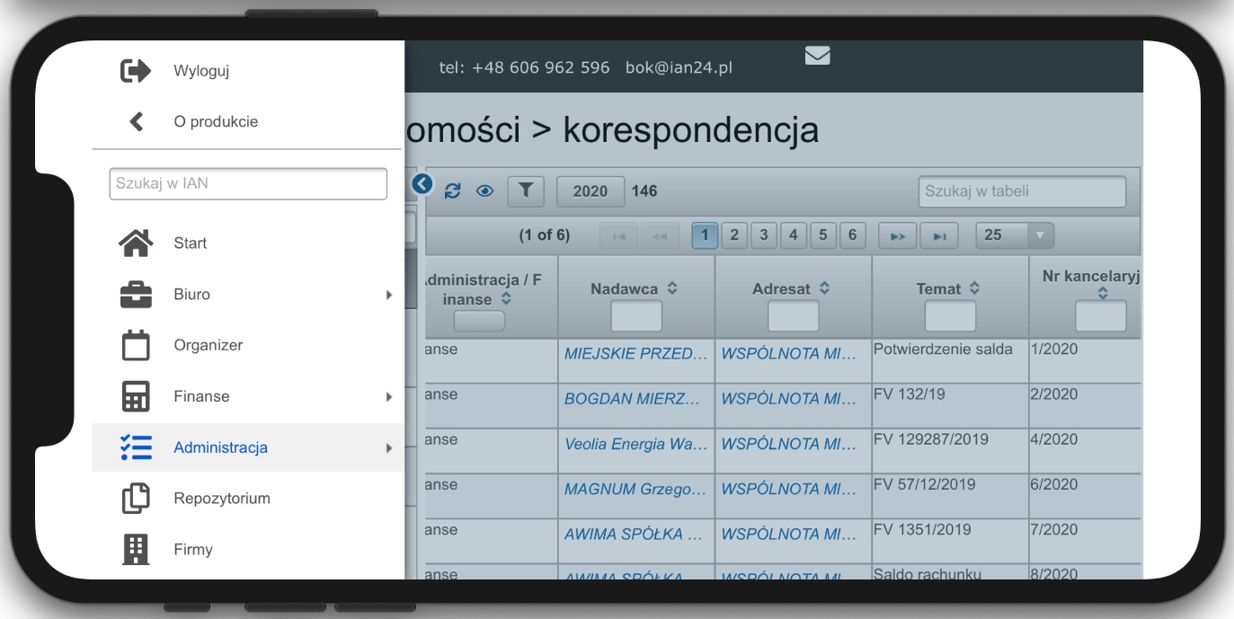Collapse the side panel with blue chevron
The image size is (1234, 619).
422,184
